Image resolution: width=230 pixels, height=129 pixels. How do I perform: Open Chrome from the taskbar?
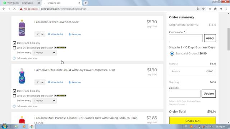tap(32, 126)
